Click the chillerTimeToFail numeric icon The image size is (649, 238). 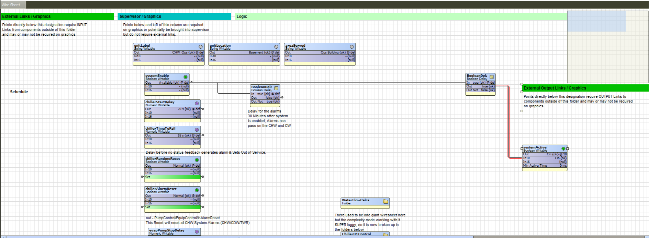[x=197, y=130]
